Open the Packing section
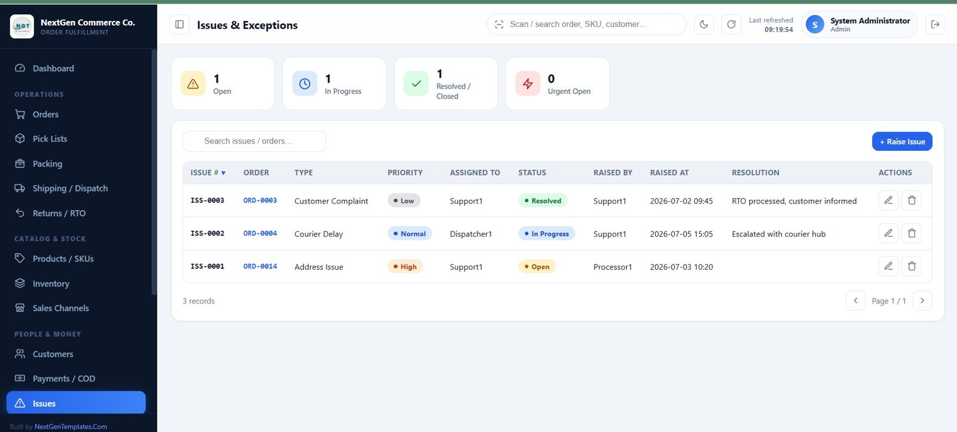Image resolution: width=957 pixels, height=432 pixels. click(76, 163)
